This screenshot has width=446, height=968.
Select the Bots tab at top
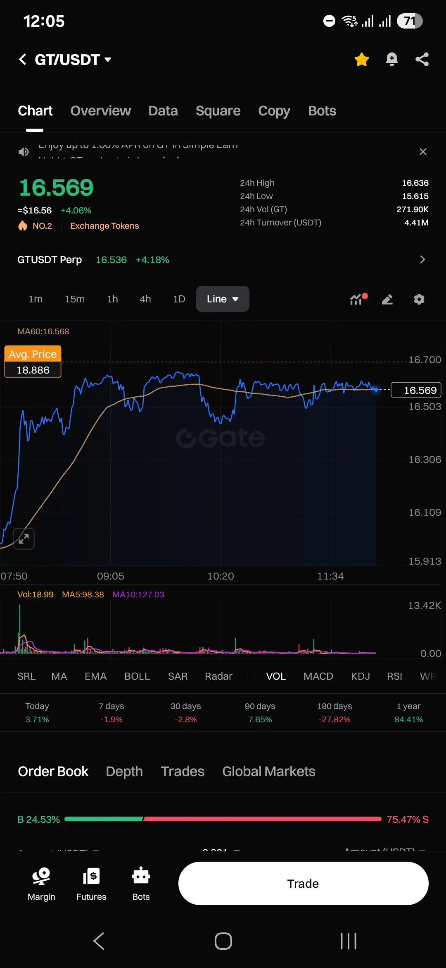322,111
